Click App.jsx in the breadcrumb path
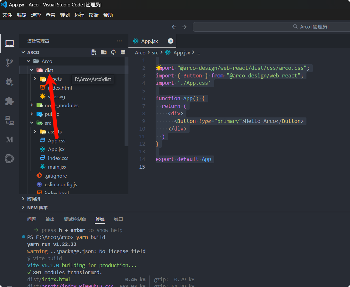This screenshot has height=287, width=350. click(182, 53)
